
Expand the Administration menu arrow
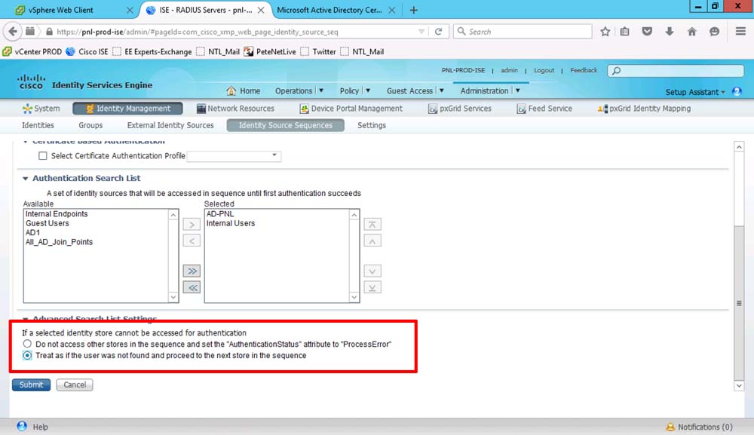[517, 90]
